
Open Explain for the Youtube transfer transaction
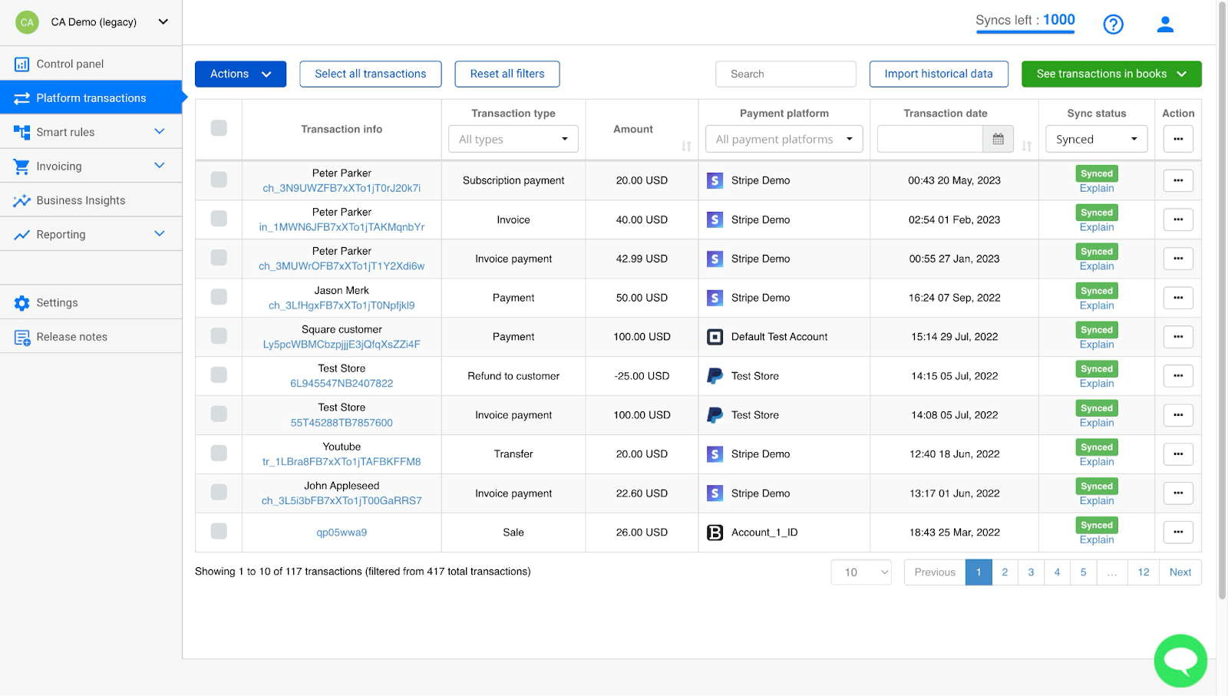[1096, 461]
